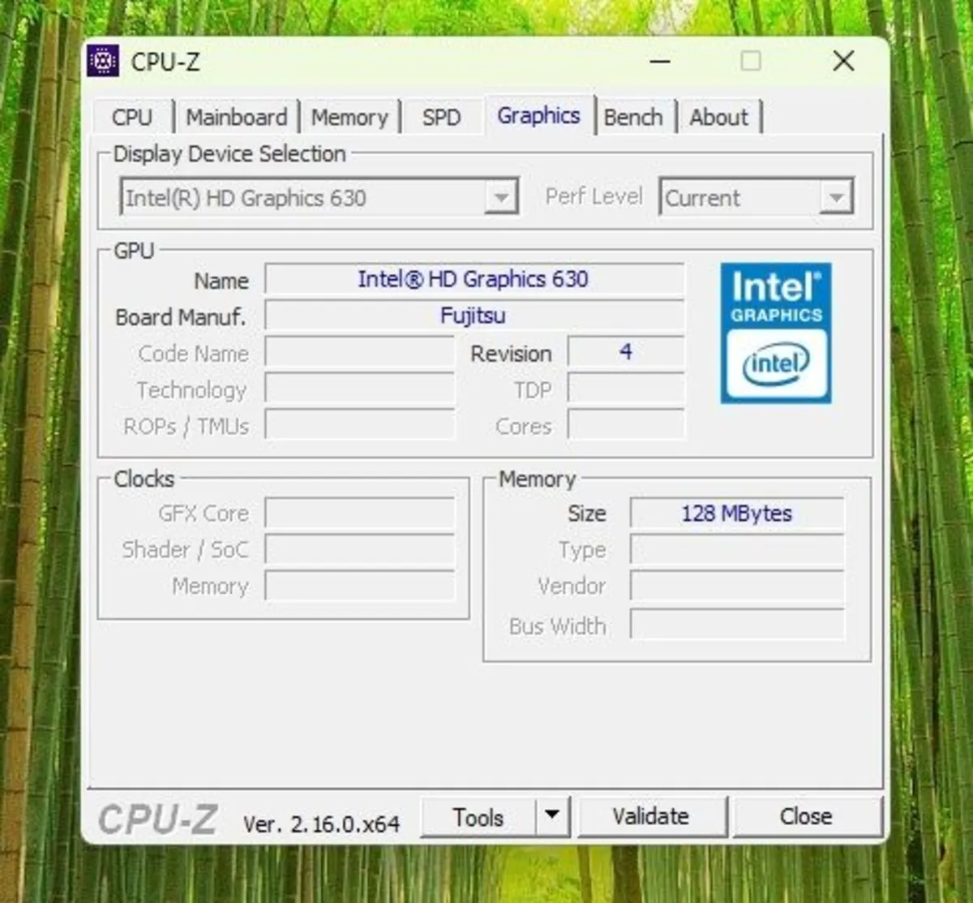Click the empty Code Name field

point(360,353)
